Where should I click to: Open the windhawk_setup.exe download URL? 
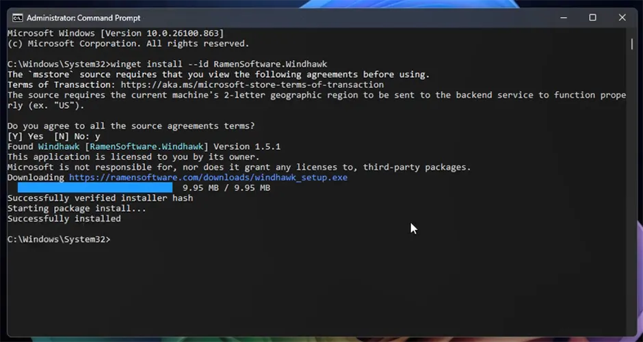point(208,177)
